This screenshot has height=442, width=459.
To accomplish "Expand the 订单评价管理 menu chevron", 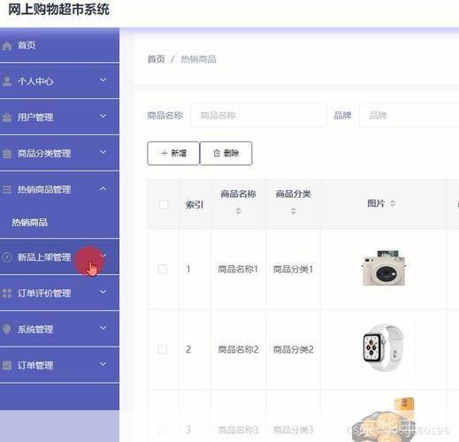I will [103, 292].
